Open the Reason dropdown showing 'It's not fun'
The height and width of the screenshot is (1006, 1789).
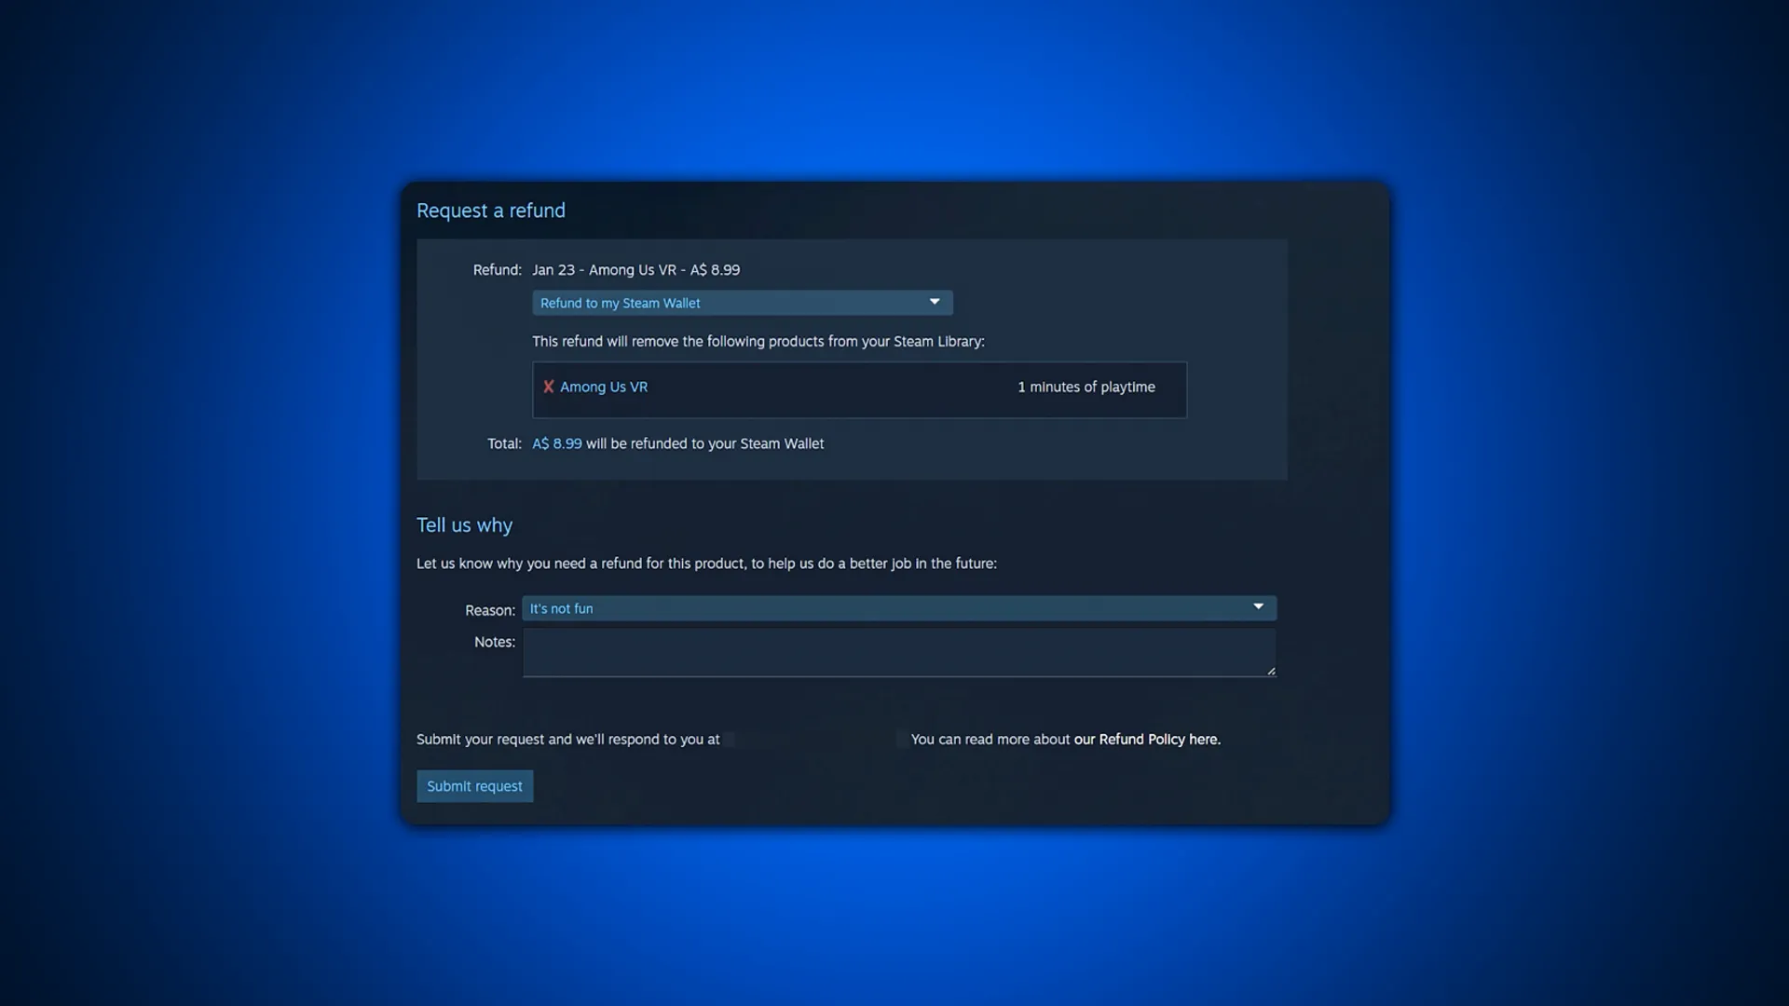(x=898, y=608)
